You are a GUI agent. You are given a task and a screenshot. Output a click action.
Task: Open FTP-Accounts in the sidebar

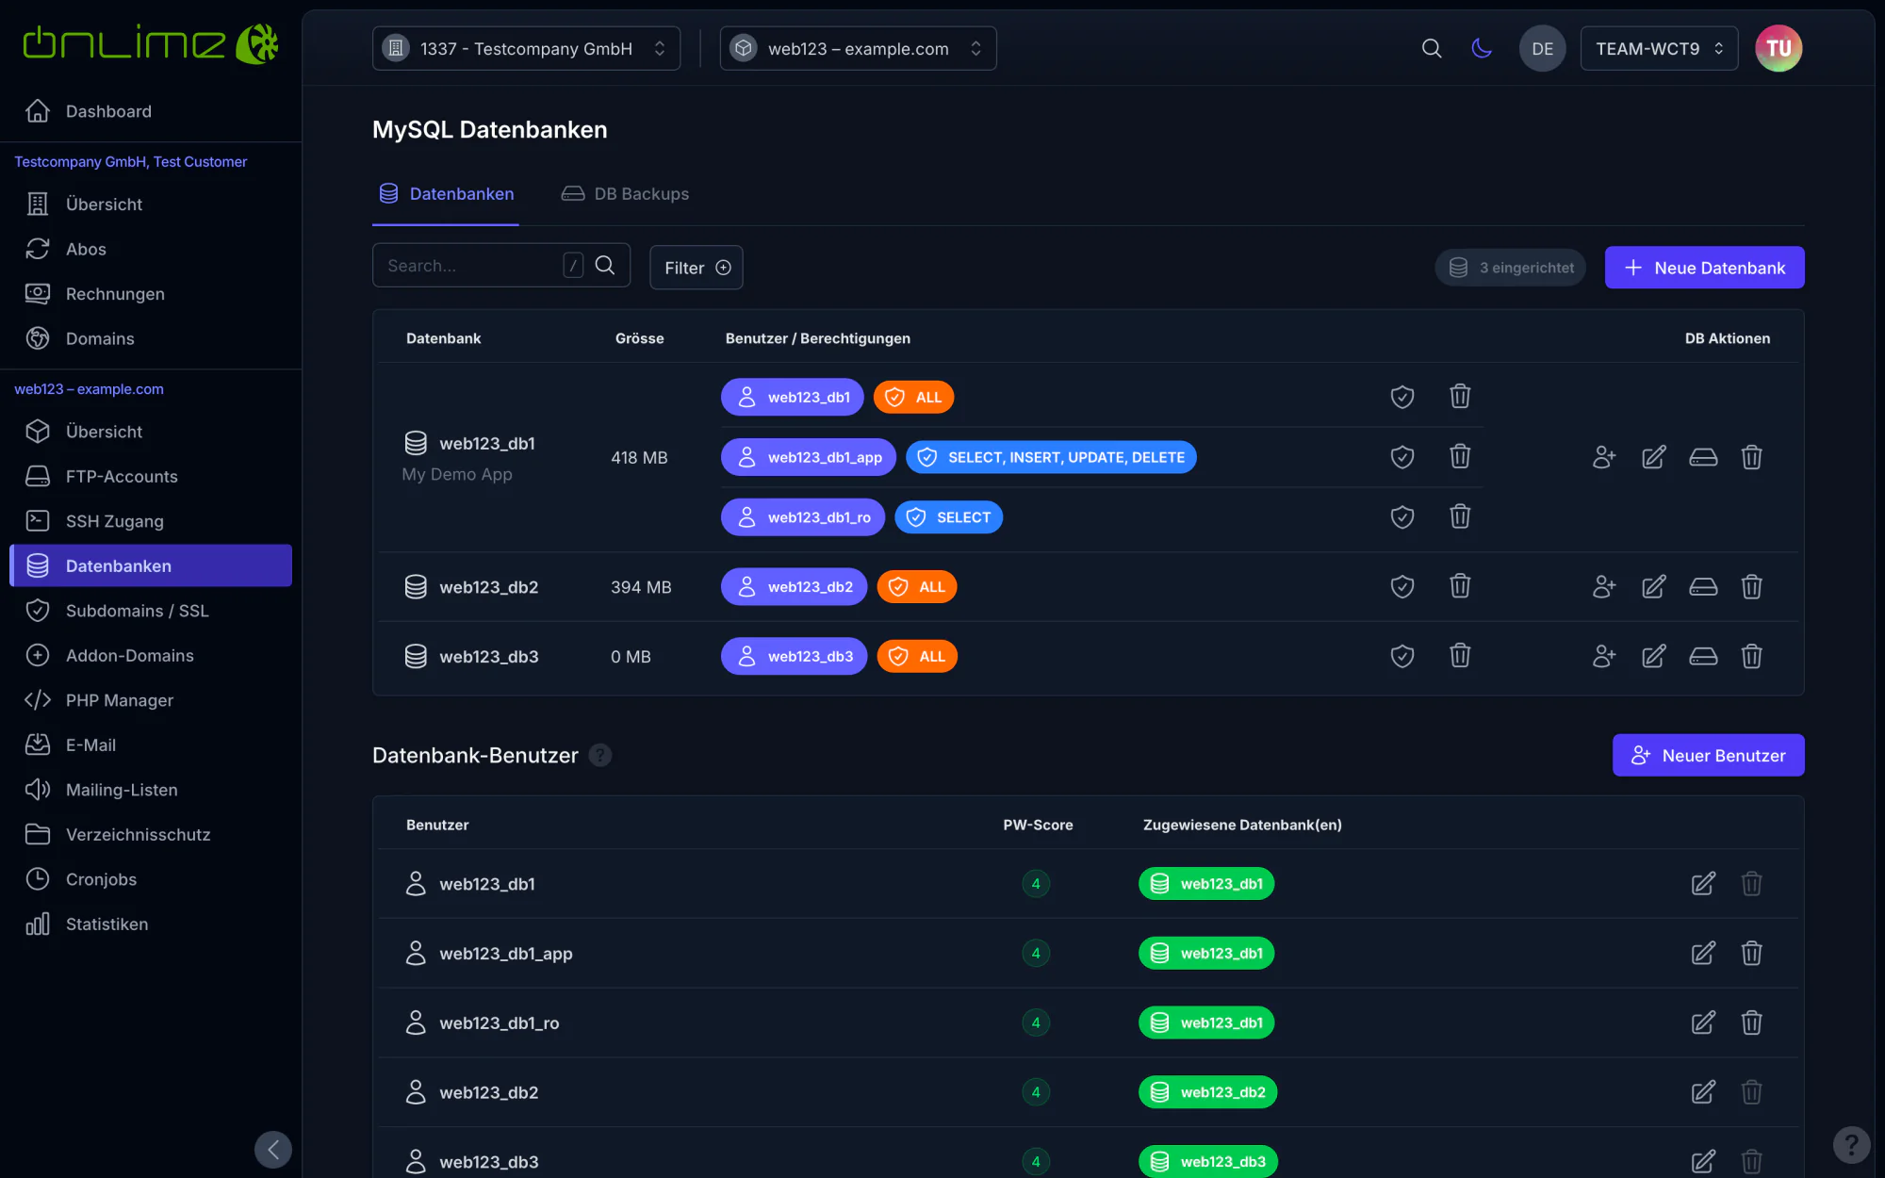[151, 477]
